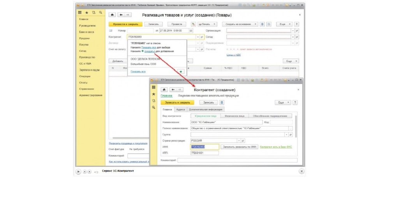The width and height of the screenshot is (399, 224).
Task: Select Физическое лицо as вид контрагента
Action: [234, 116]
